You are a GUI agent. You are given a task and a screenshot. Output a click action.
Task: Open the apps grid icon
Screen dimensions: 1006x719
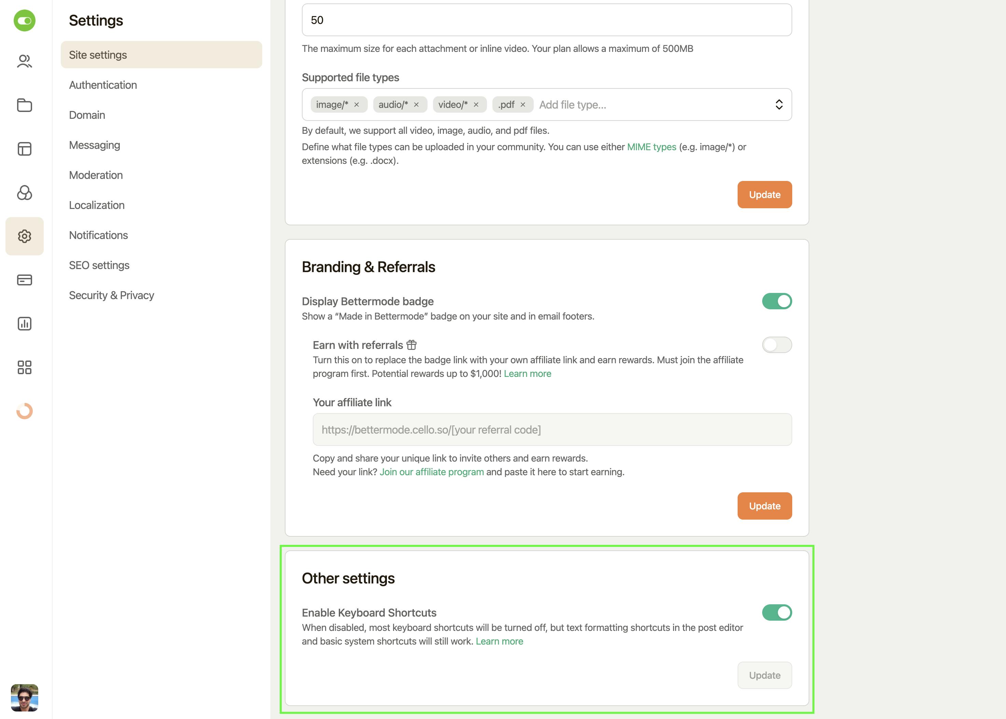(24, 367)
